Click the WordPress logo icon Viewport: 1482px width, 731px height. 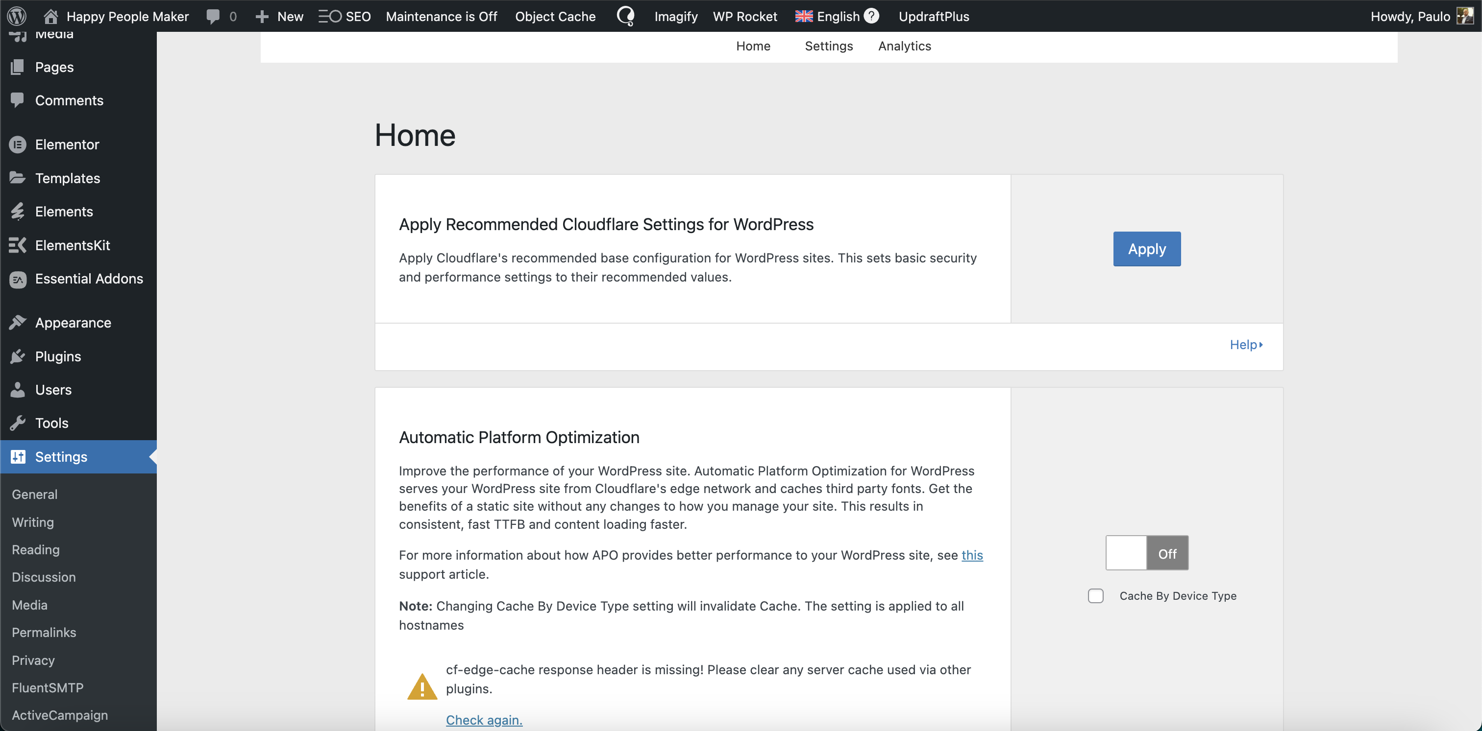[x=17, y=16]
